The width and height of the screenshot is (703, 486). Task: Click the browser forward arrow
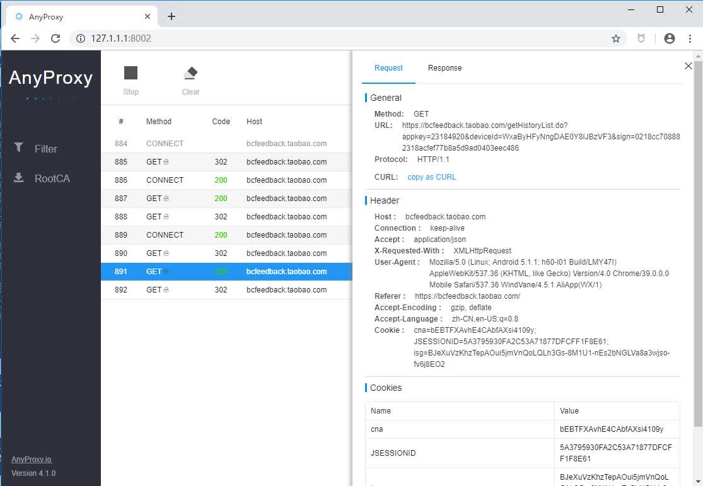35,38
